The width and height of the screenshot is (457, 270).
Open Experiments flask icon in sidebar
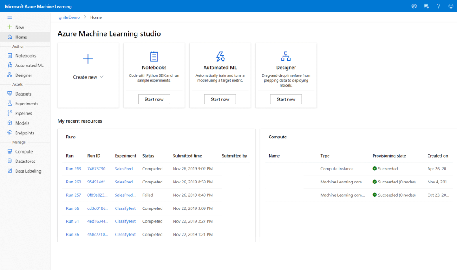point(10,103)
